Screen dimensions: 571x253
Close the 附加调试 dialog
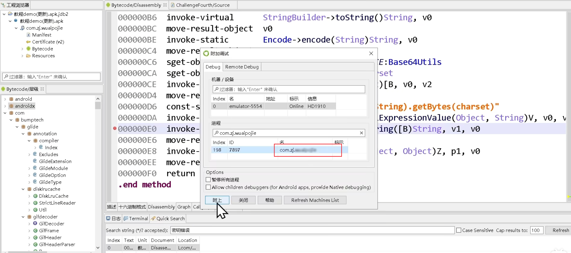[x=371, y=53]
